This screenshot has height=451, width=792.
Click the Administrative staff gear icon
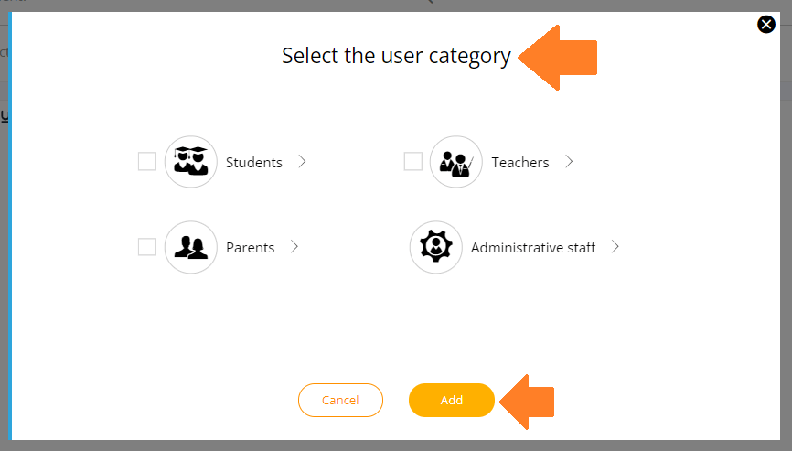436,247
